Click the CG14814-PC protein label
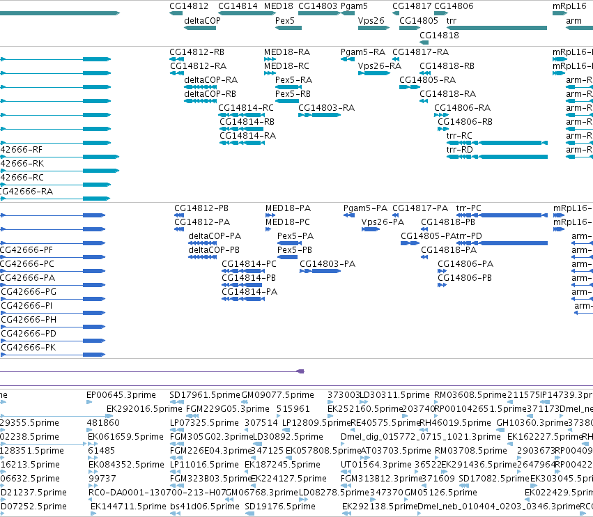The image size is (593, 517). [249, 264]
